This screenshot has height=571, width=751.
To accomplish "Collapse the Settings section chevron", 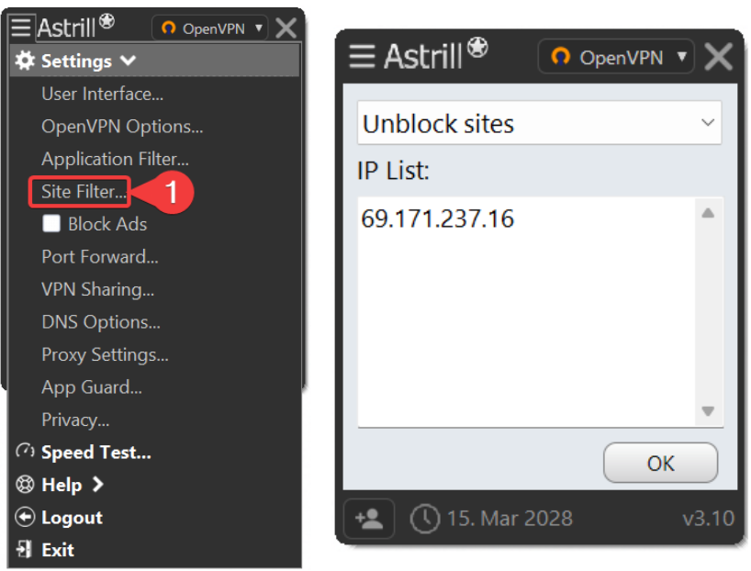I will 129,61.
